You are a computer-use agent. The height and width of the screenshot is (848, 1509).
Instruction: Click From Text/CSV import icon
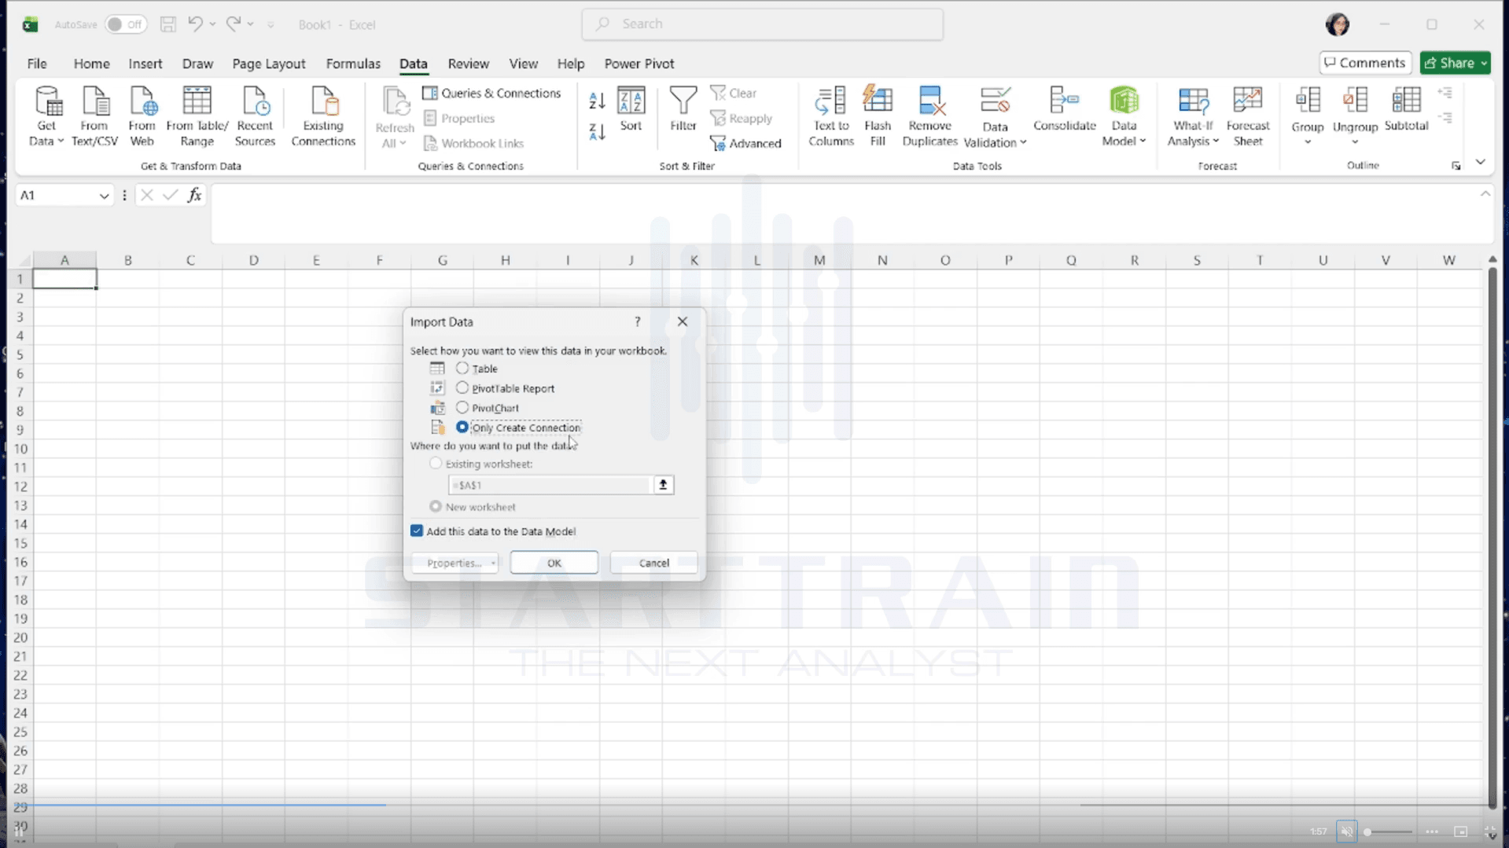pos(94,117)
